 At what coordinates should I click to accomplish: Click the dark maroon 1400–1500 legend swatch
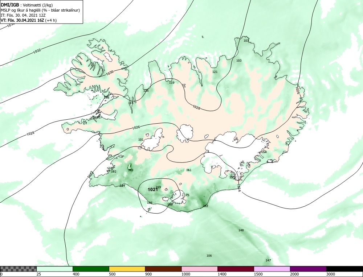coord(236,269)
